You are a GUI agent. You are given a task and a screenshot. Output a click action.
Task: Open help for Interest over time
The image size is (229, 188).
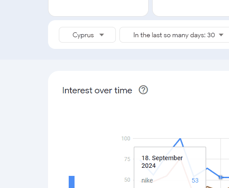(x=143, y=90)
